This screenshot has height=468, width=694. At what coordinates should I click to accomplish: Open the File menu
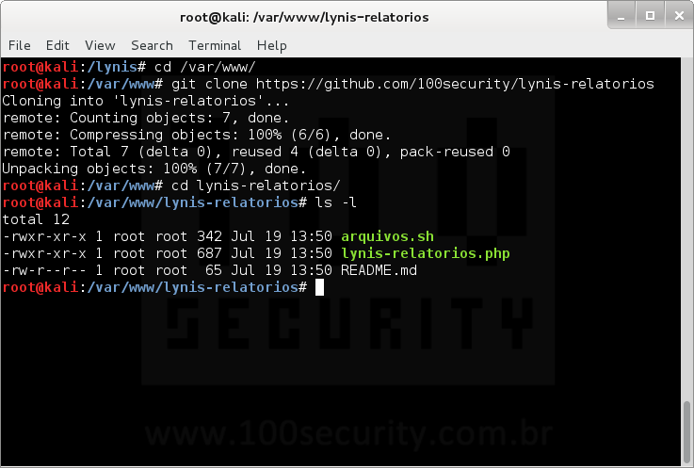tap(19, 45)
